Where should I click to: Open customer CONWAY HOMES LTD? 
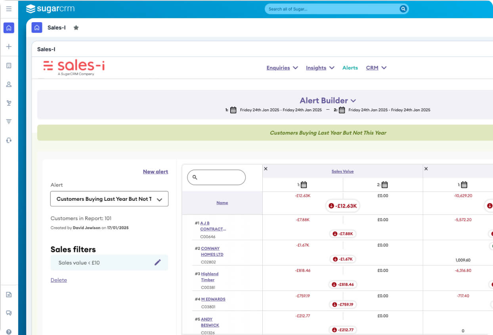pos(212,251)
